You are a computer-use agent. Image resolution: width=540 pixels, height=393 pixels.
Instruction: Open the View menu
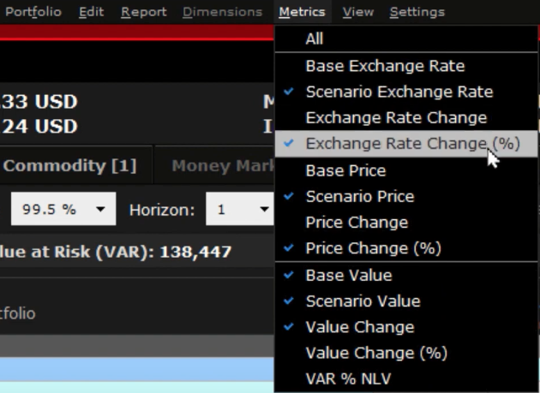[357, 12]
